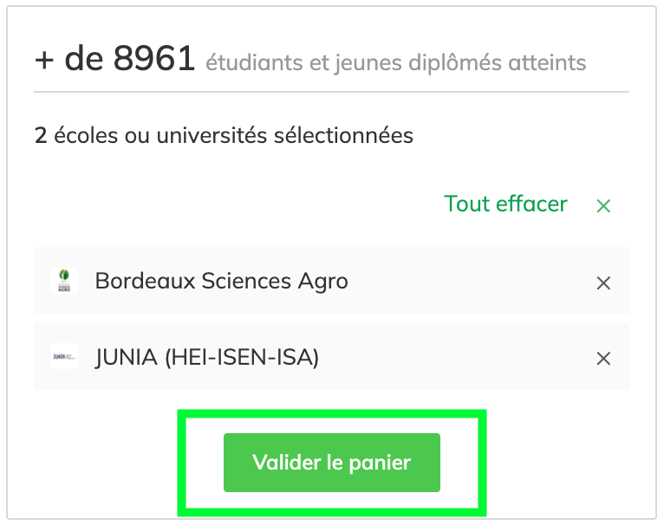Click the JUNIA school logo
Viewport: 664px width, 525px height.
coord(63,357)
